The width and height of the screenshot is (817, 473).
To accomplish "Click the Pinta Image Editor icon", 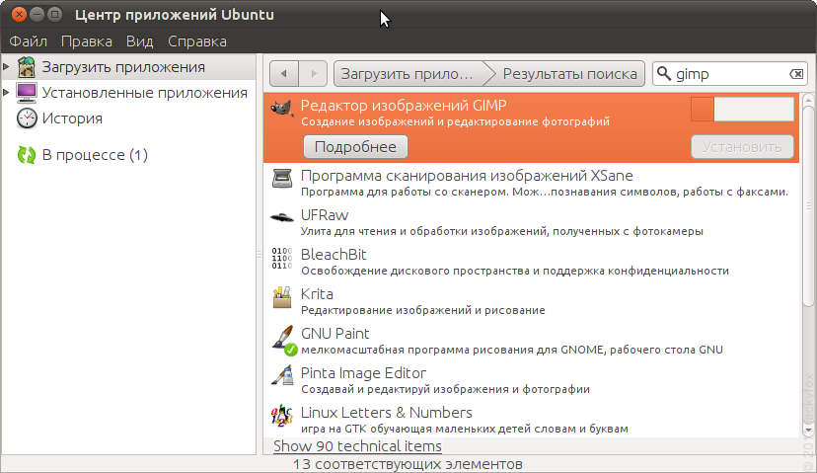I will click(x=282, y=375).
